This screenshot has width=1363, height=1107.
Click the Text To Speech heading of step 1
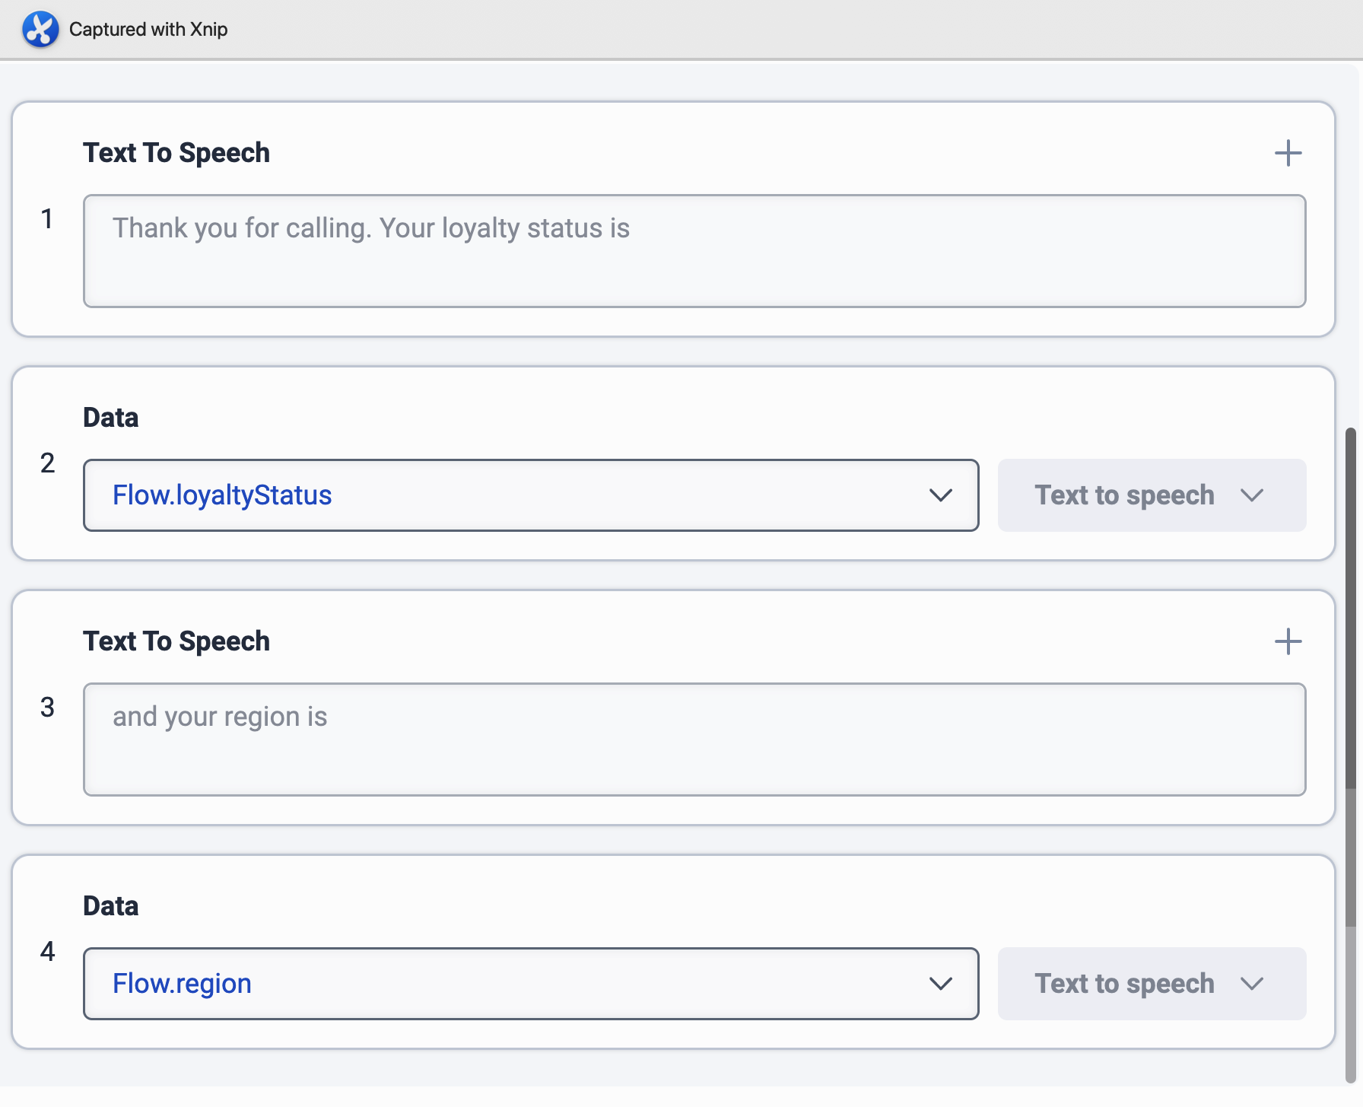tap(176, 153)
